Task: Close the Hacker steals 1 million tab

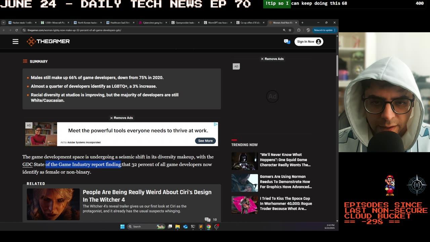Action: (x=36, y=23)
